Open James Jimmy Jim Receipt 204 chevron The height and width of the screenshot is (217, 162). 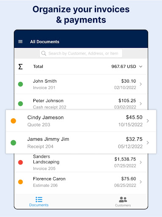(x=148, y=143)
